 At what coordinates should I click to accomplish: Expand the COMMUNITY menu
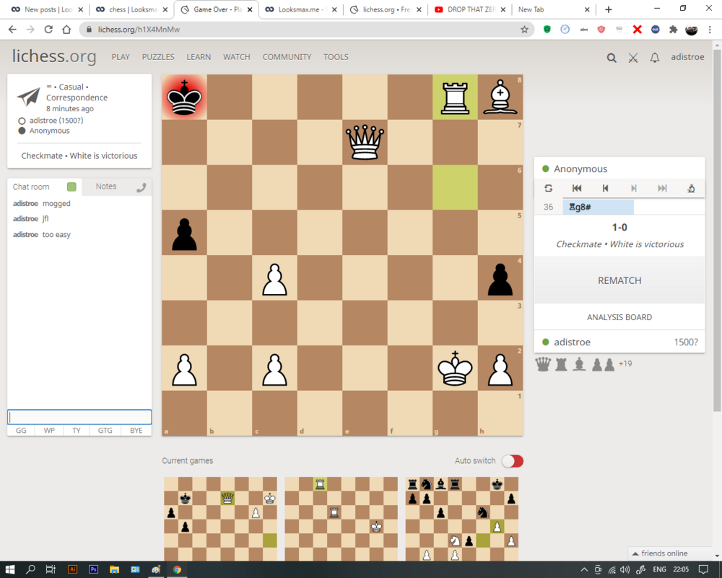coord(287,57)
